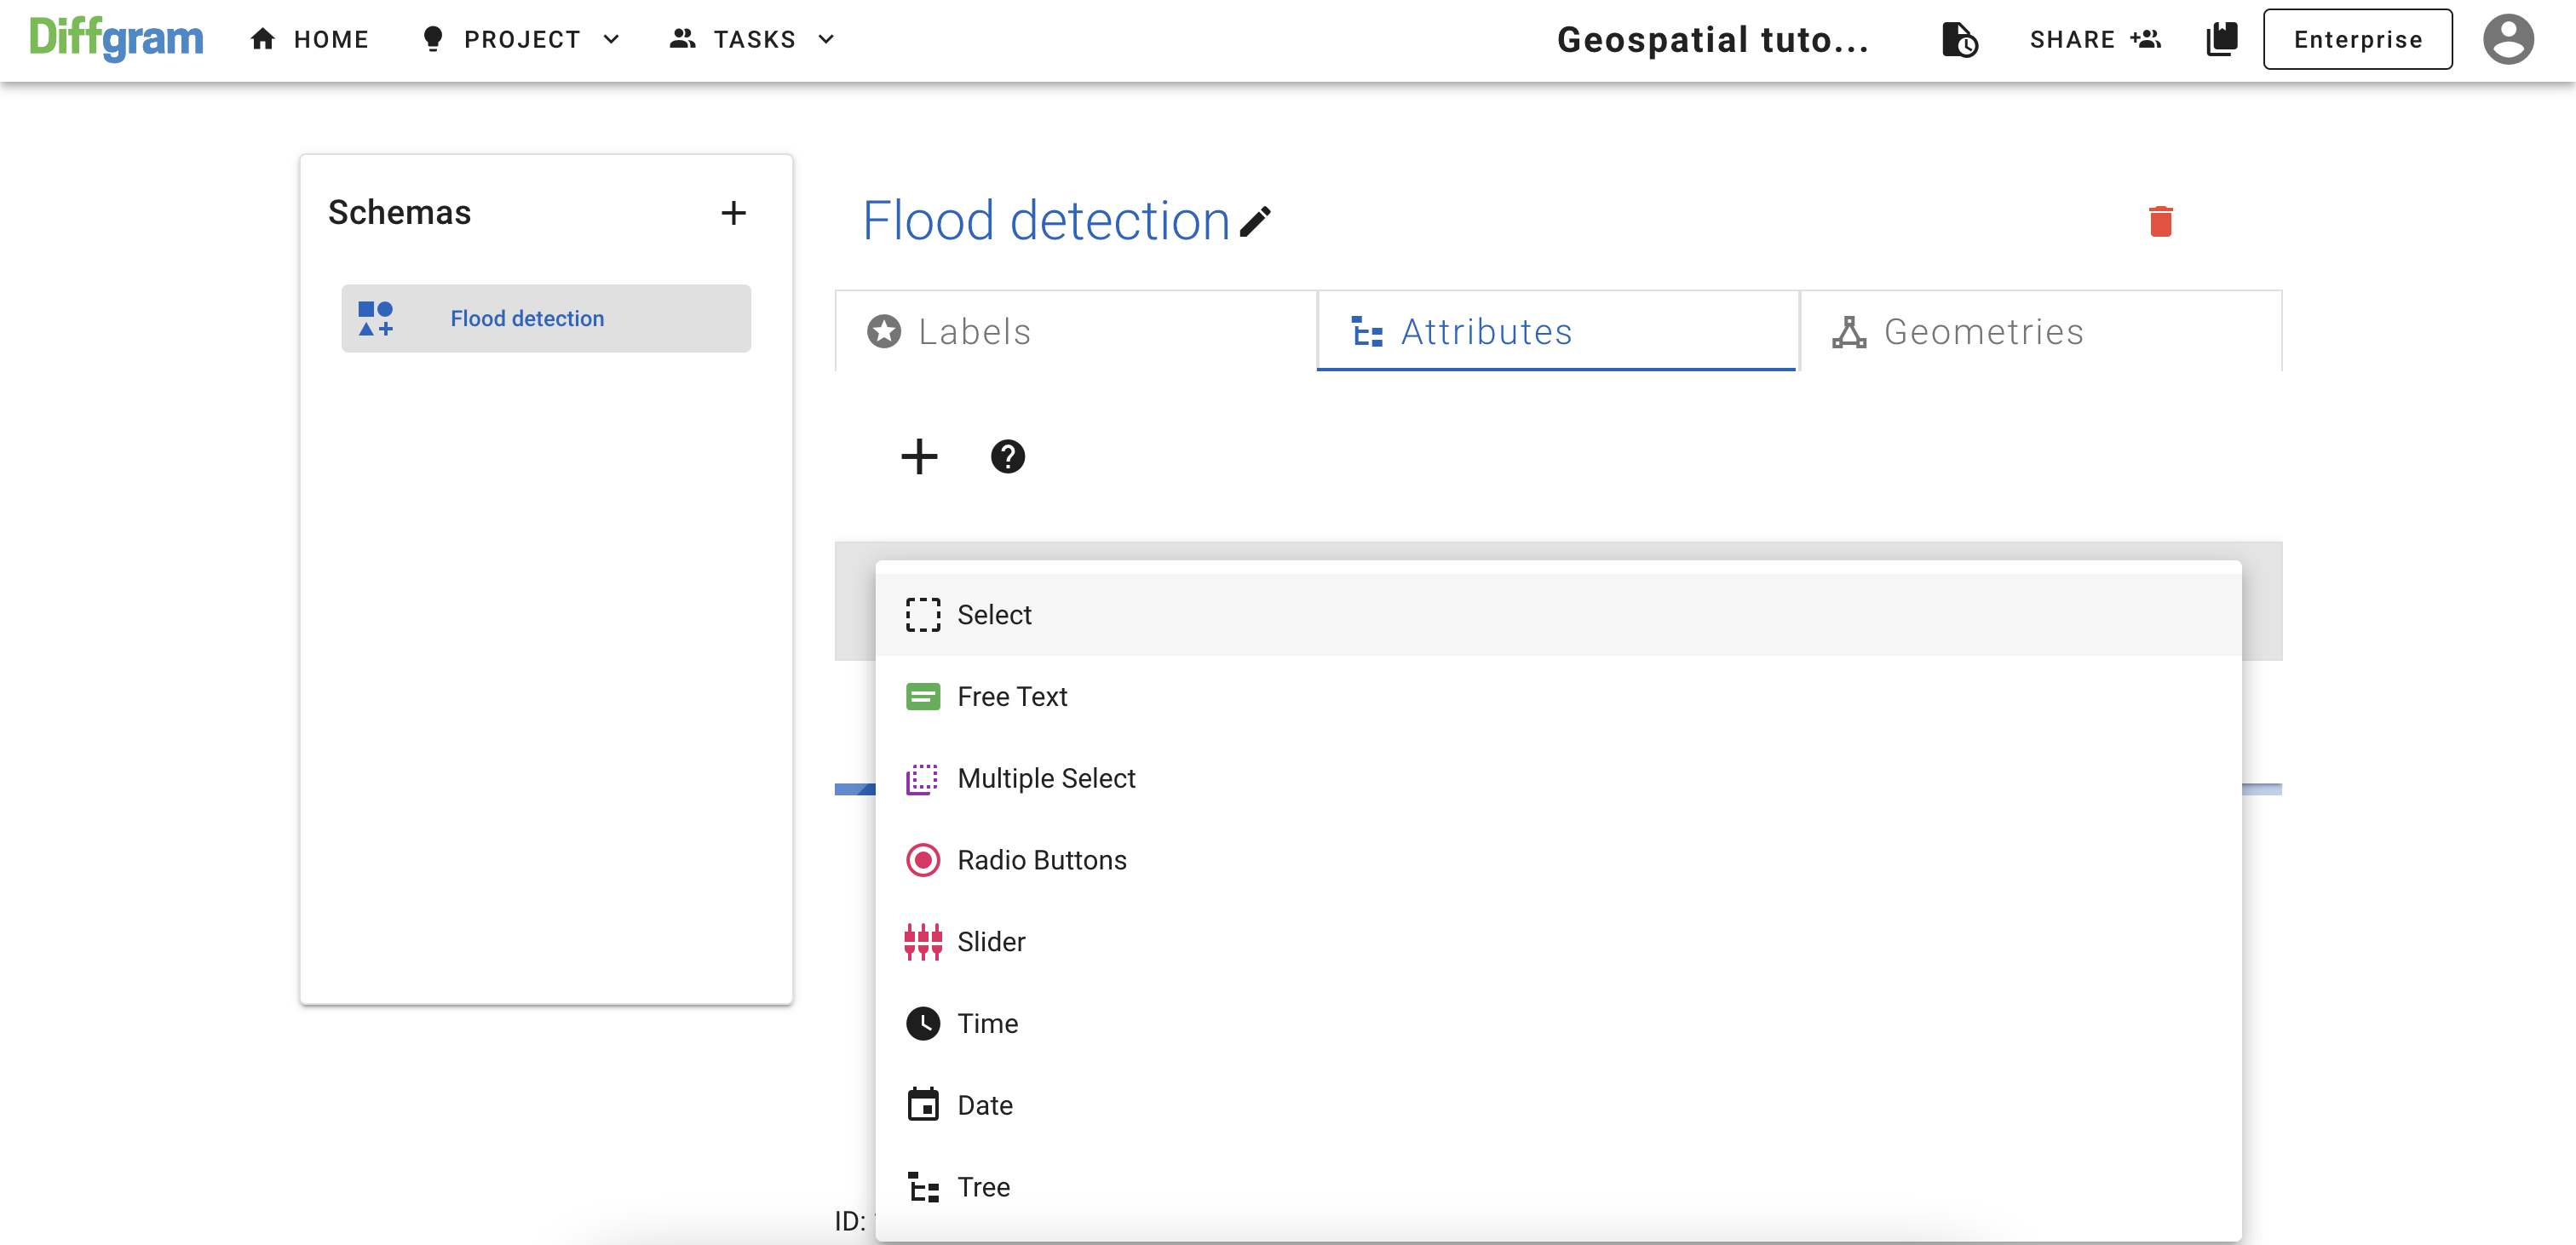
Task: Choose Free Text attribute type
Action: click(x=1558, y=696)
